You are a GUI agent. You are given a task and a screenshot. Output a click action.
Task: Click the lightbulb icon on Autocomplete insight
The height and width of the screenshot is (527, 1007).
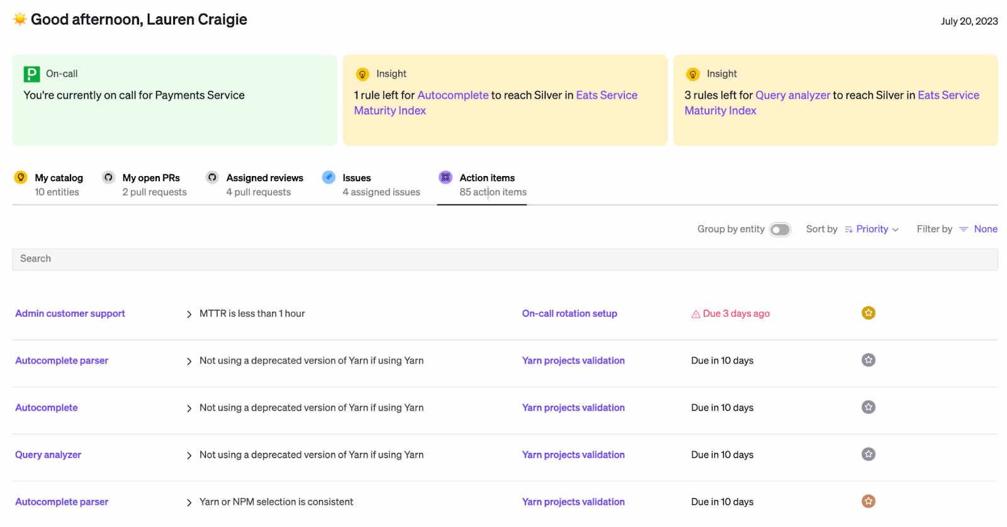[363, 74]
